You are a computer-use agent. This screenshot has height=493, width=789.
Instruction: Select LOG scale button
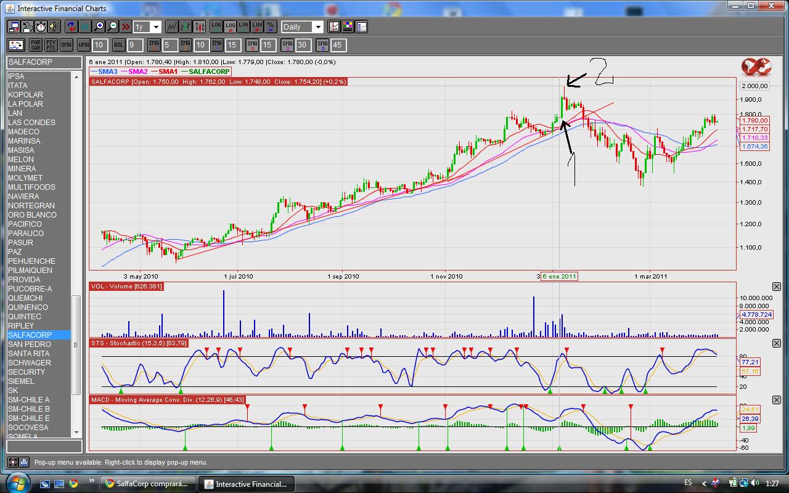[216, 26]
